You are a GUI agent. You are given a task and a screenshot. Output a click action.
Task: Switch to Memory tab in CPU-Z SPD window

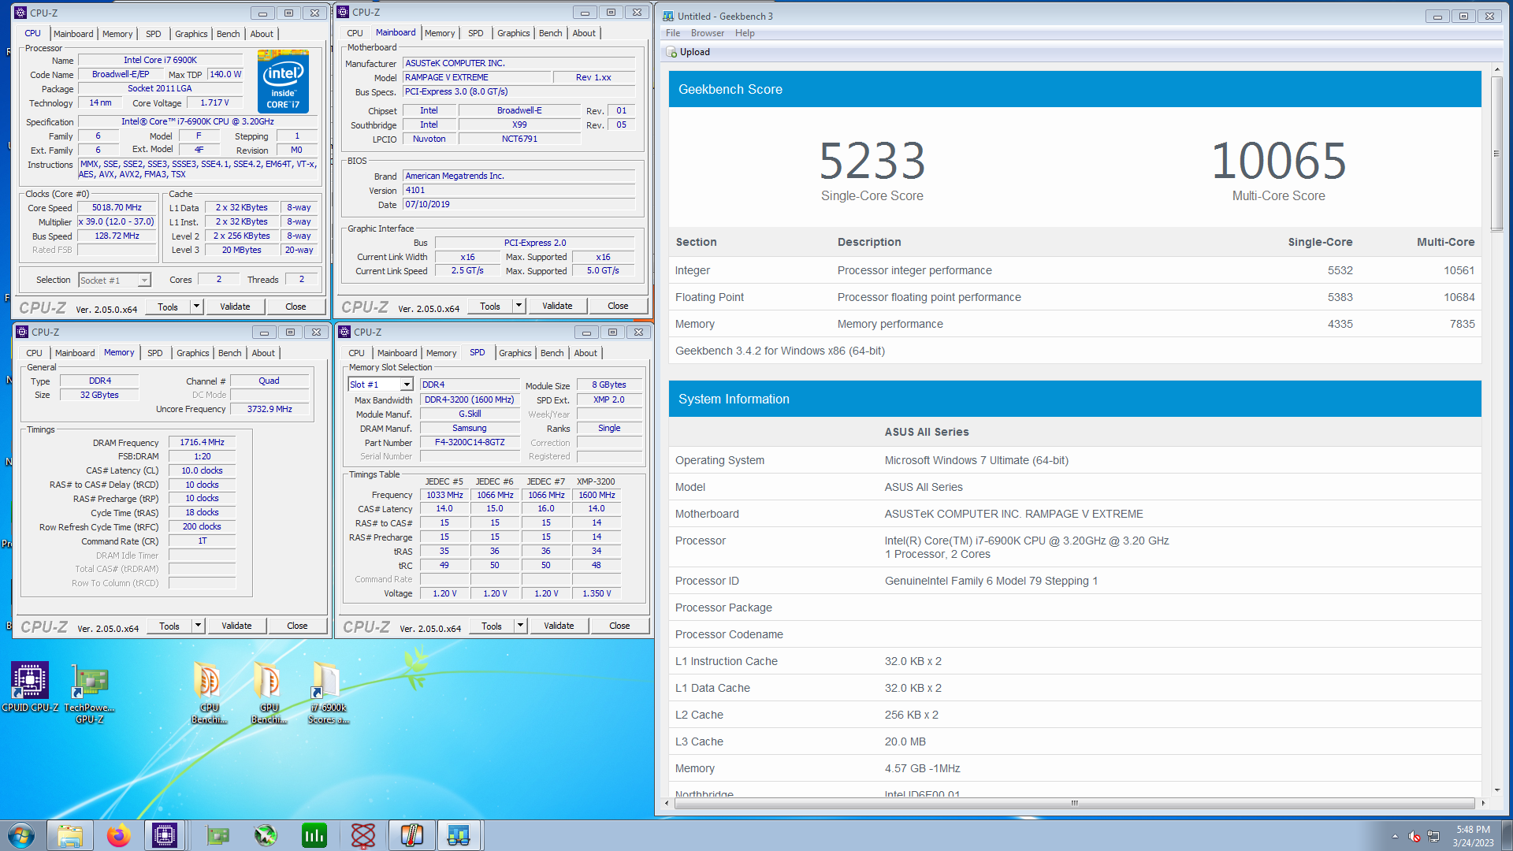[441, 353]
